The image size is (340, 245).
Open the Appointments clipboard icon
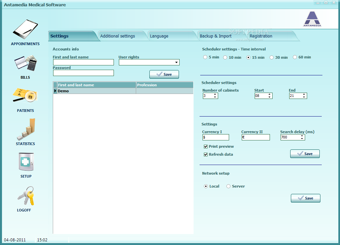tap(25, 29)
